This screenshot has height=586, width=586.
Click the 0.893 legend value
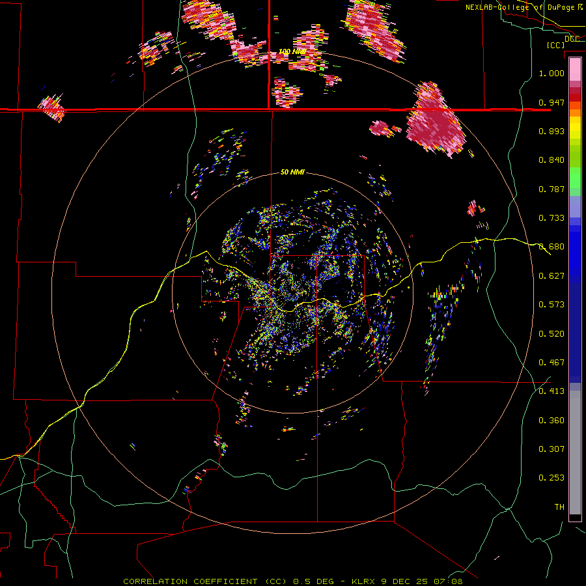[551, 131]
